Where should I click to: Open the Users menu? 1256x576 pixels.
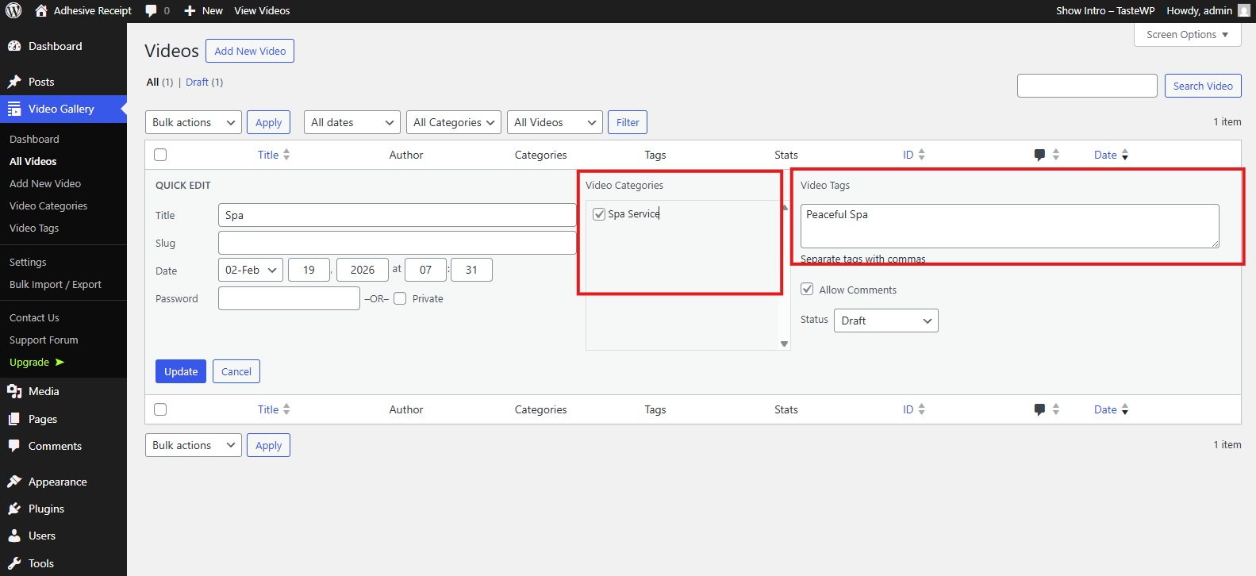coord(41,536)
